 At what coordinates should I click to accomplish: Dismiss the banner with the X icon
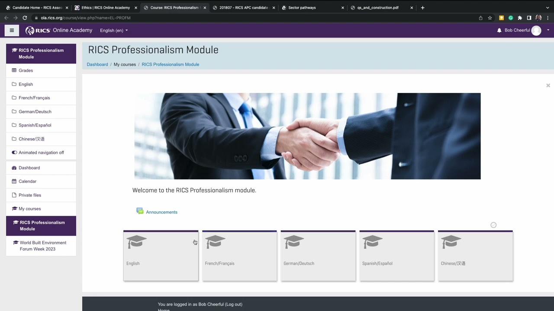pos(548,86)
